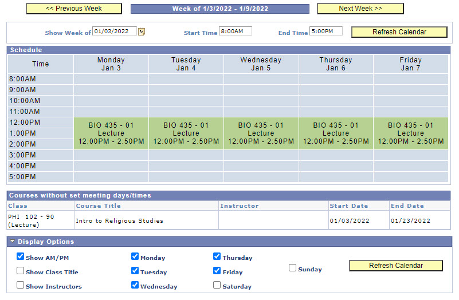Uncheck the Thursday checkbox
459x300 pixels.
[x=217, y=256]
